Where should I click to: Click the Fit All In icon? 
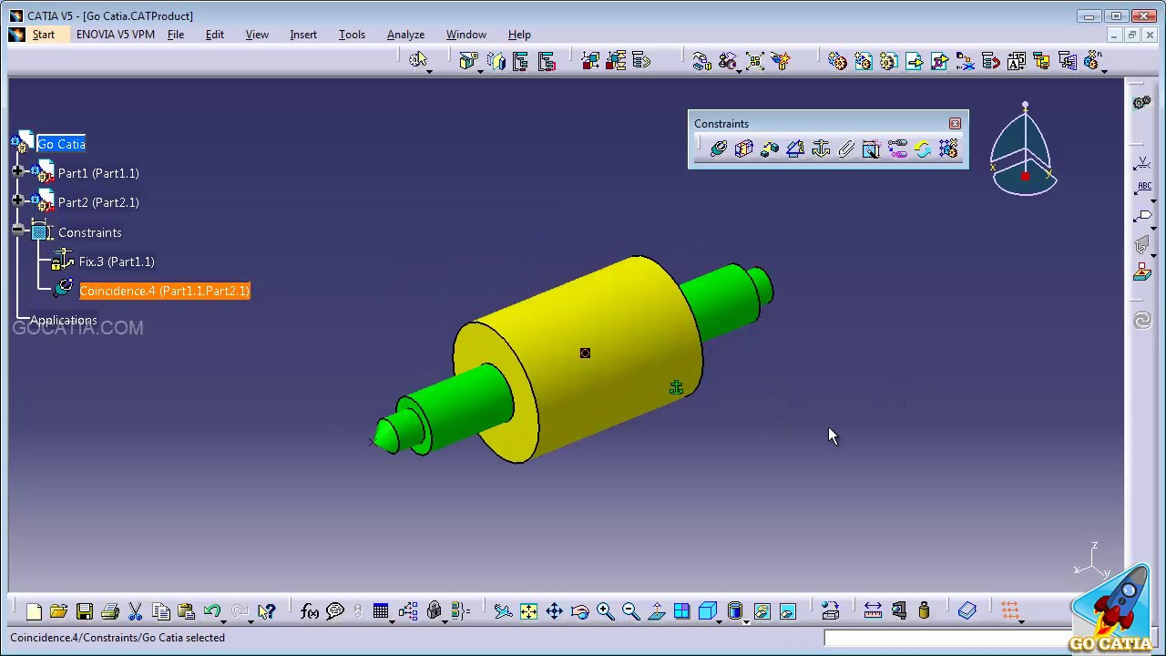click(x=528, y=611)
